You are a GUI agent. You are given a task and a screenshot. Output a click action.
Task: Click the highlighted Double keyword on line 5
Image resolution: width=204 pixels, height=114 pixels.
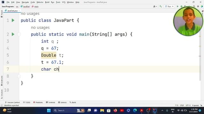coord(49,55)
